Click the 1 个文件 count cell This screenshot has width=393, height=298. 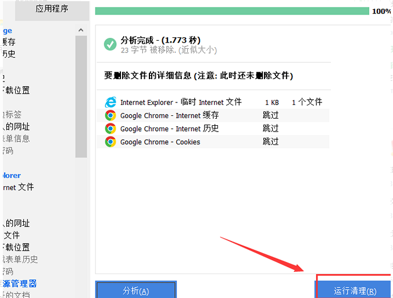point(306,102)
